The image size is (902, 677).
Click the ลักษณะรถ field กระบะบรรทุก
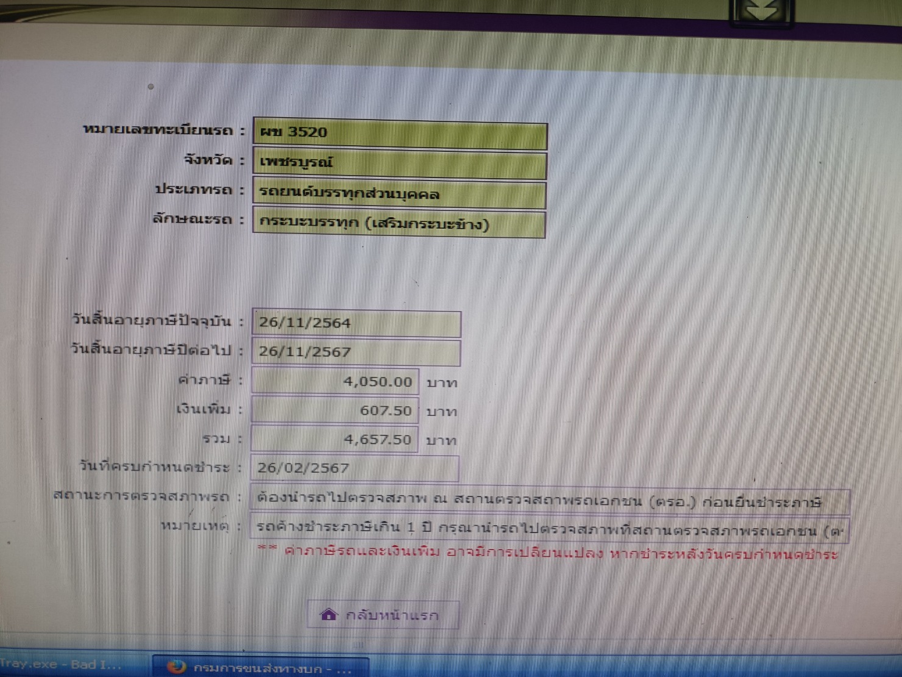click(x=399, y=223)
